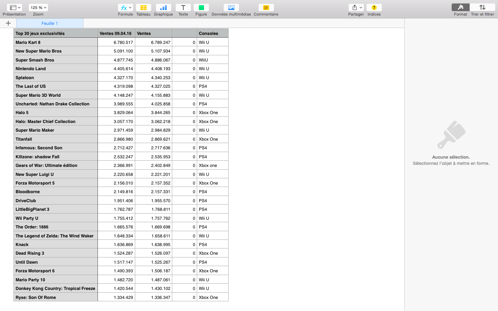This screenshot has width=498, height=311.
Task: Select the Ventes 09.04.16 column header
Action: [x=116, y=33]
